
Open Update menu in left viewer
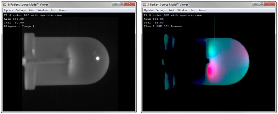(9, 10)
